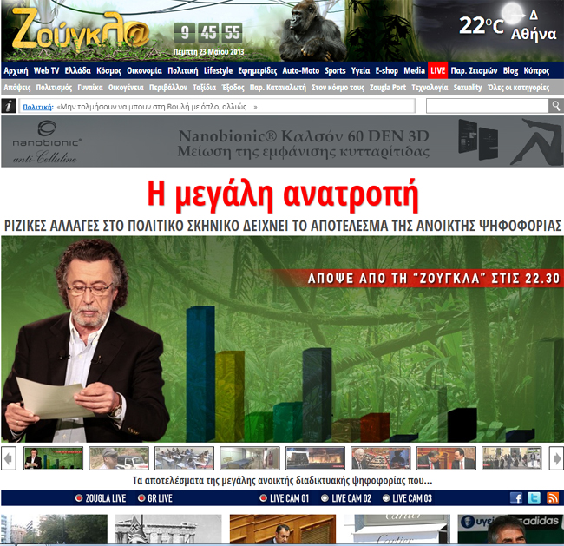Image resolution: width=564 pixels, height=546 pixels.
Task: Open the Facebook icon link
Action: (x=516, y=498)
